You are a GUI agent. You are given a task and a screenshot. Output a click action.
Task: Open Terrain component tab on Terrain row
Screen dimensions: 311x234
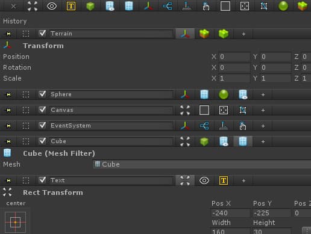[x=204, y=34]
